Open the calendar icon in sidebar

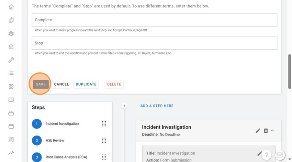click(x=11, y=126)
